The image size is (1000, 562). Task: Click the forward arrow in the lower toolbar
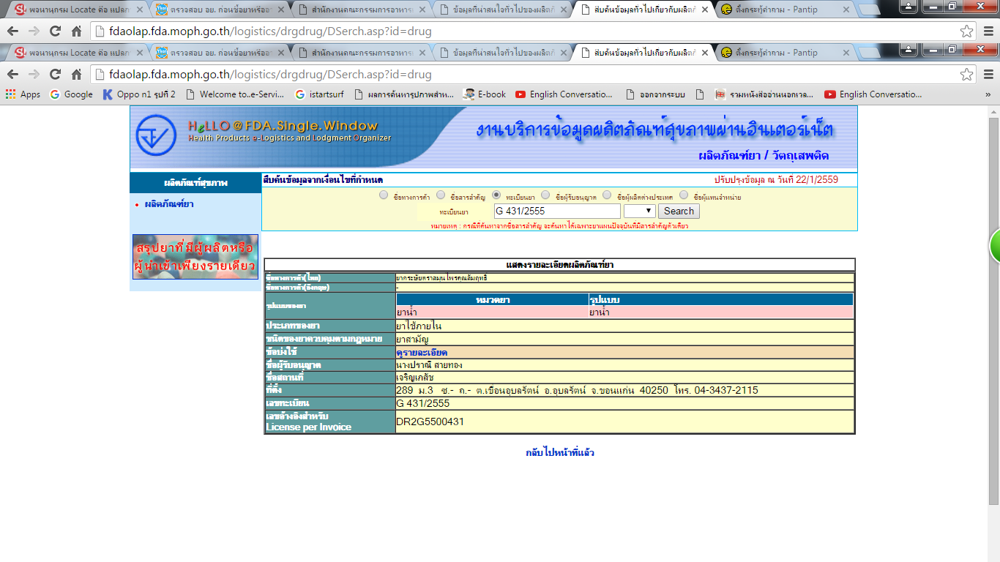click(x=34, y=74)
